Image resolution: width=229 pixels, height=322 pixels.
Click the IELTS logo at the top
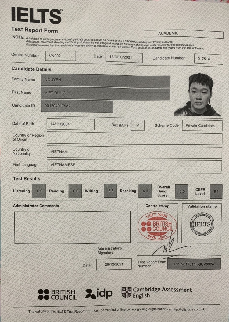(x=37, y=15)
